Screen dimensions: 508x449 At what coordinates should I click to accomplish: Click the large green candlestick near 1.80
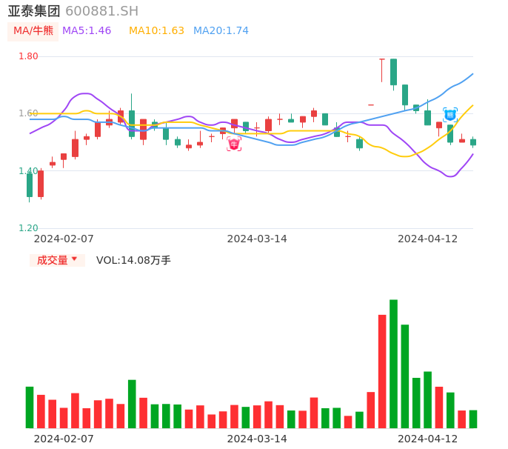393,72
